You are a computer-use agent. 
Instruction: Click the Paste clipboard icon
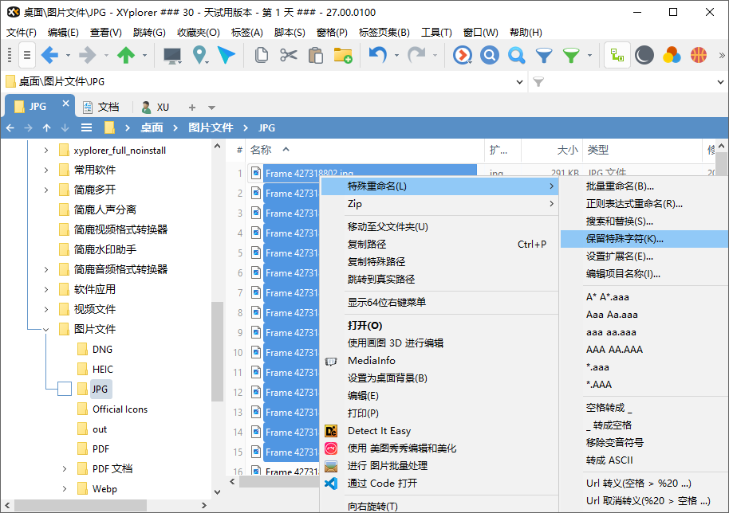point(314,56)
